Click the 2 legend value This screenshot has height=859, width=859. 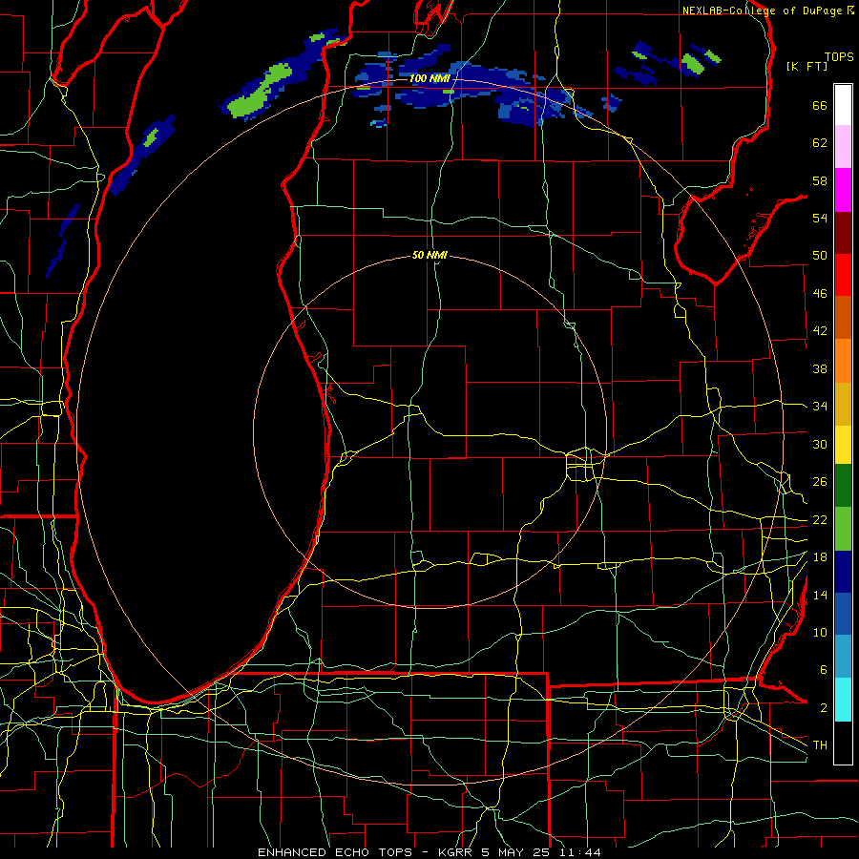click(x=824, y=708)
